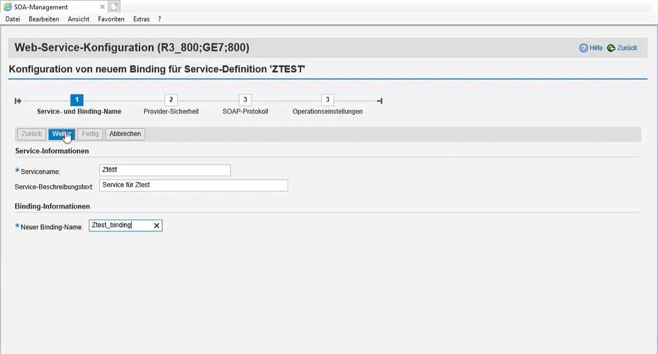The width and height of the screenshot is (658, 354).
Task: Open a new browser tab
Action: [115, 7]
